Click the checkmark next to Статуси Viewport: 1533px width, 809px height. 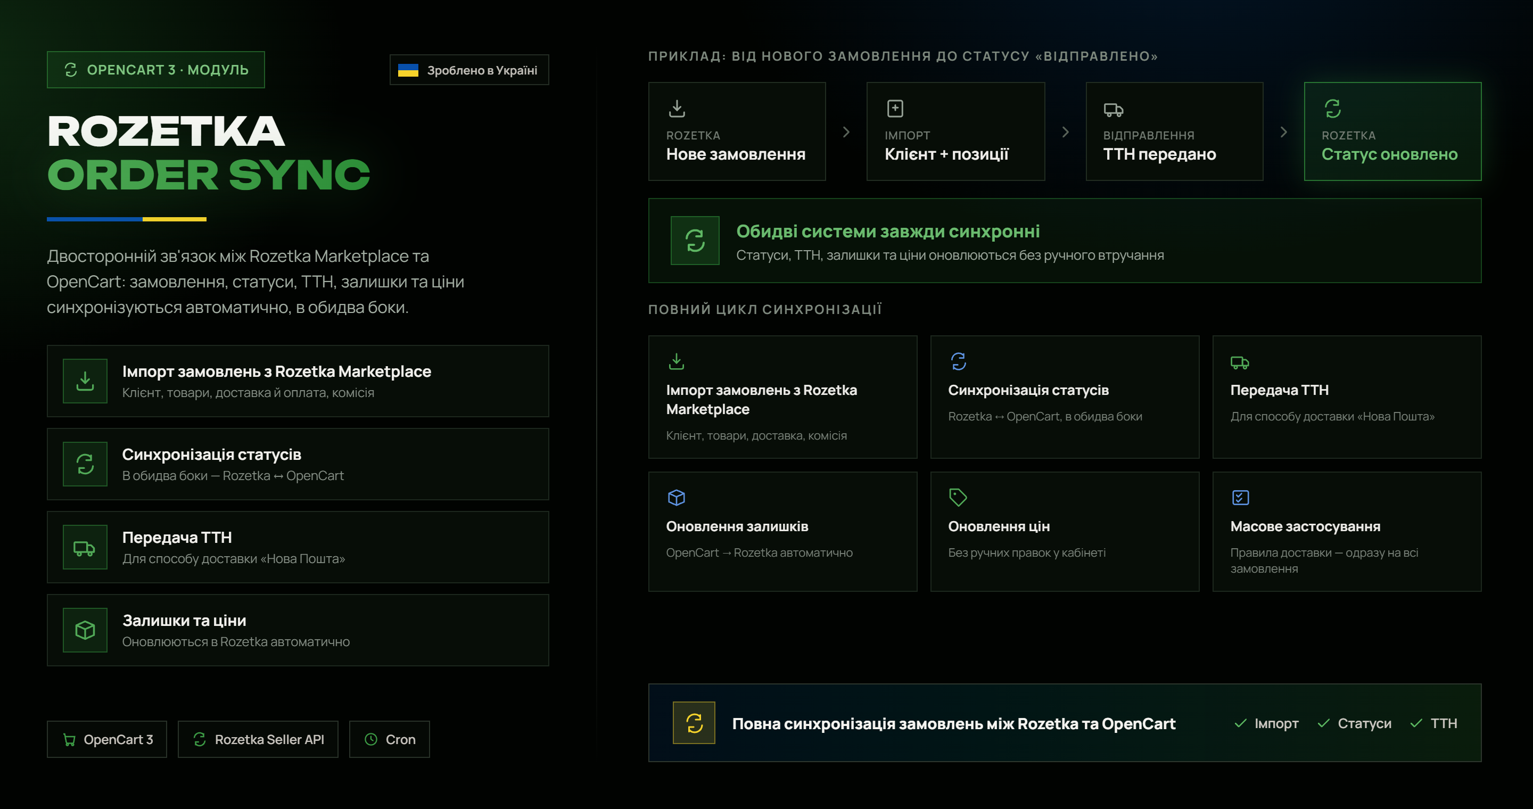click(1323, 723)
